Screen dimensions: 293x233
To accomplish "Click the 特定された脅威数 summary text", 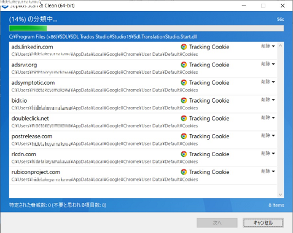I will 58,205.
